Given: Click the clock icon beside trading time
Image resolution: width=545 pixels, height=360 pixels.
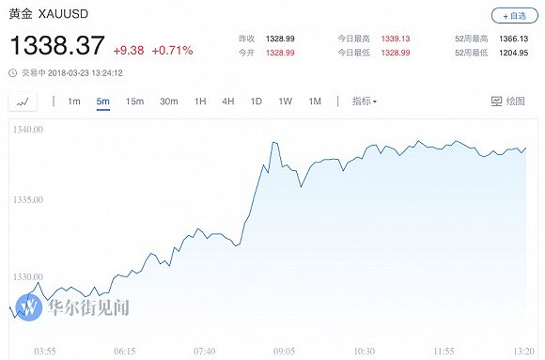Looking at the screenshot, I should pyautogui.click(x=12, y=73).
